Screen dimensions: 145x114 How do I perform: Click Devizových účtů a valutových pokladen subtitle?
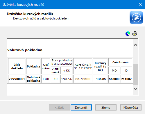[x=41, y=18]
